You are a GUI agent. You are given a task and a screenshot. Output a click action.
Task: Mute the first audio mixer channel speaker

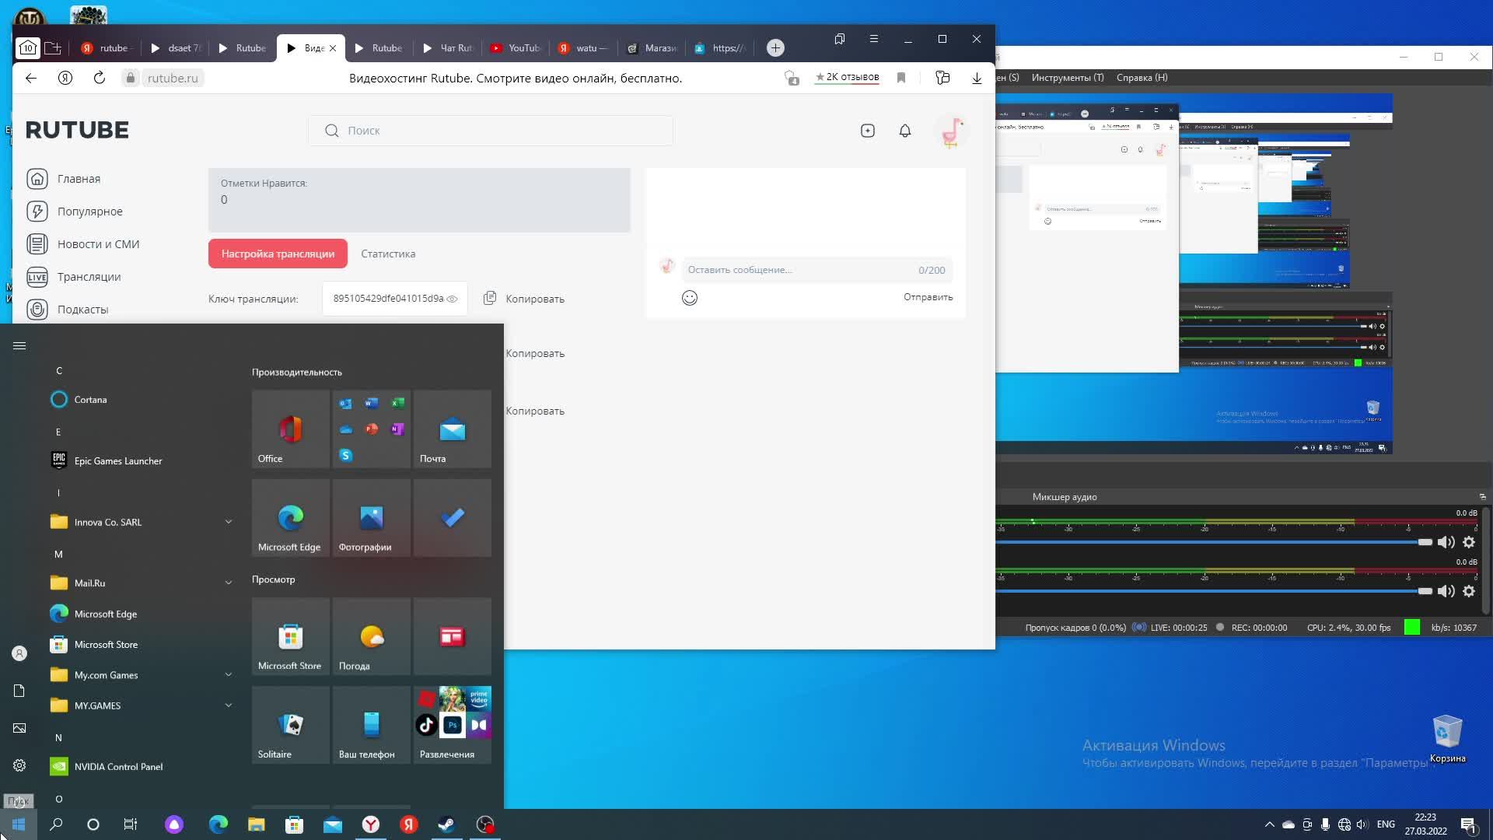pos(1446,542)
